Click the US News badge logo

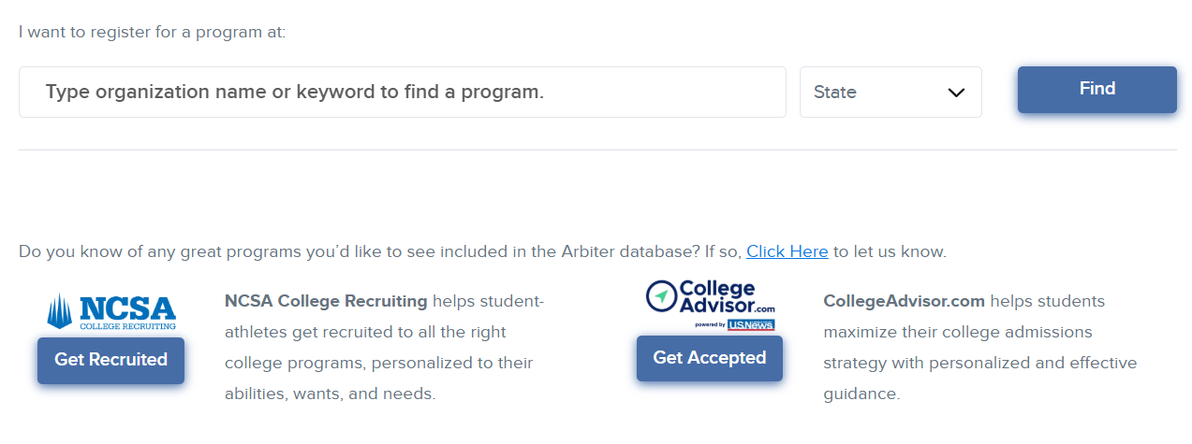pyautogui.click(x=751, y=325)
